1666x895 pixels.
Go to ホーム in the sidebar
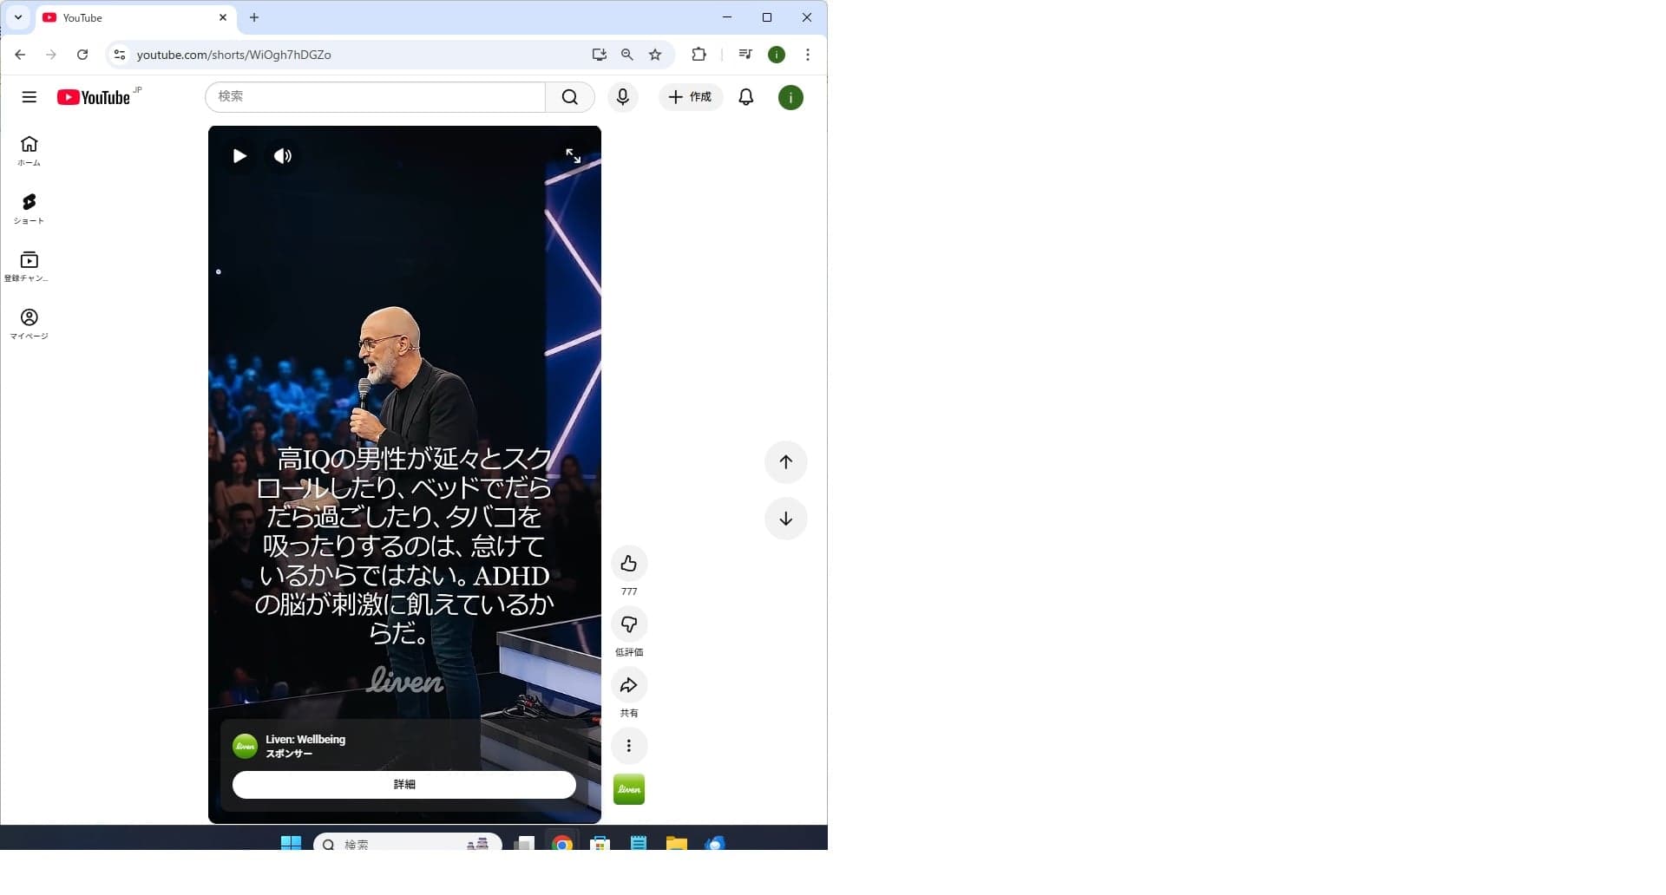point(29,151)
